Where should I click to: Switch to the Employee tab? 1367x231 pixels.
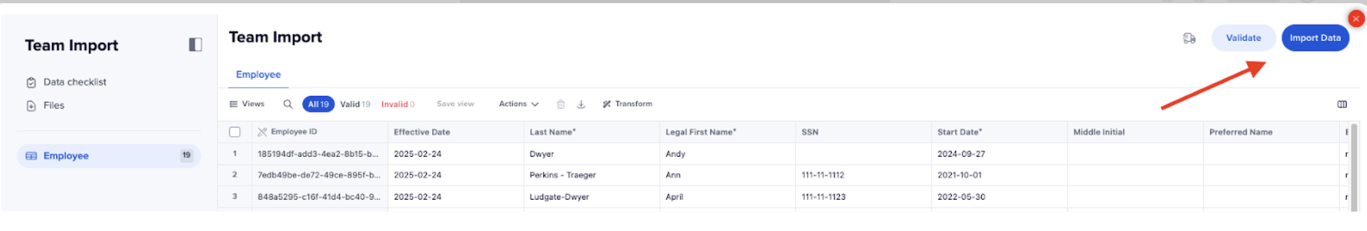(x=259, y=75)
